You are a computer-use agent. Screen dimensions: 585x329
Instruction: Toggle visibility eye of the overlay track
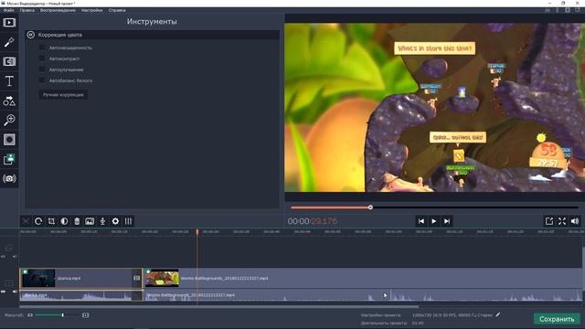point(4,257)
